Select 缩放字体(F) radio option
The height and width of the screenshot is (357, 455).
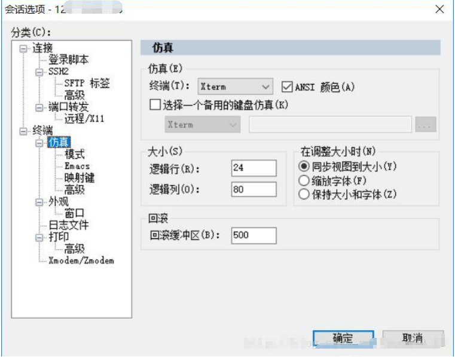click(304, 180)
